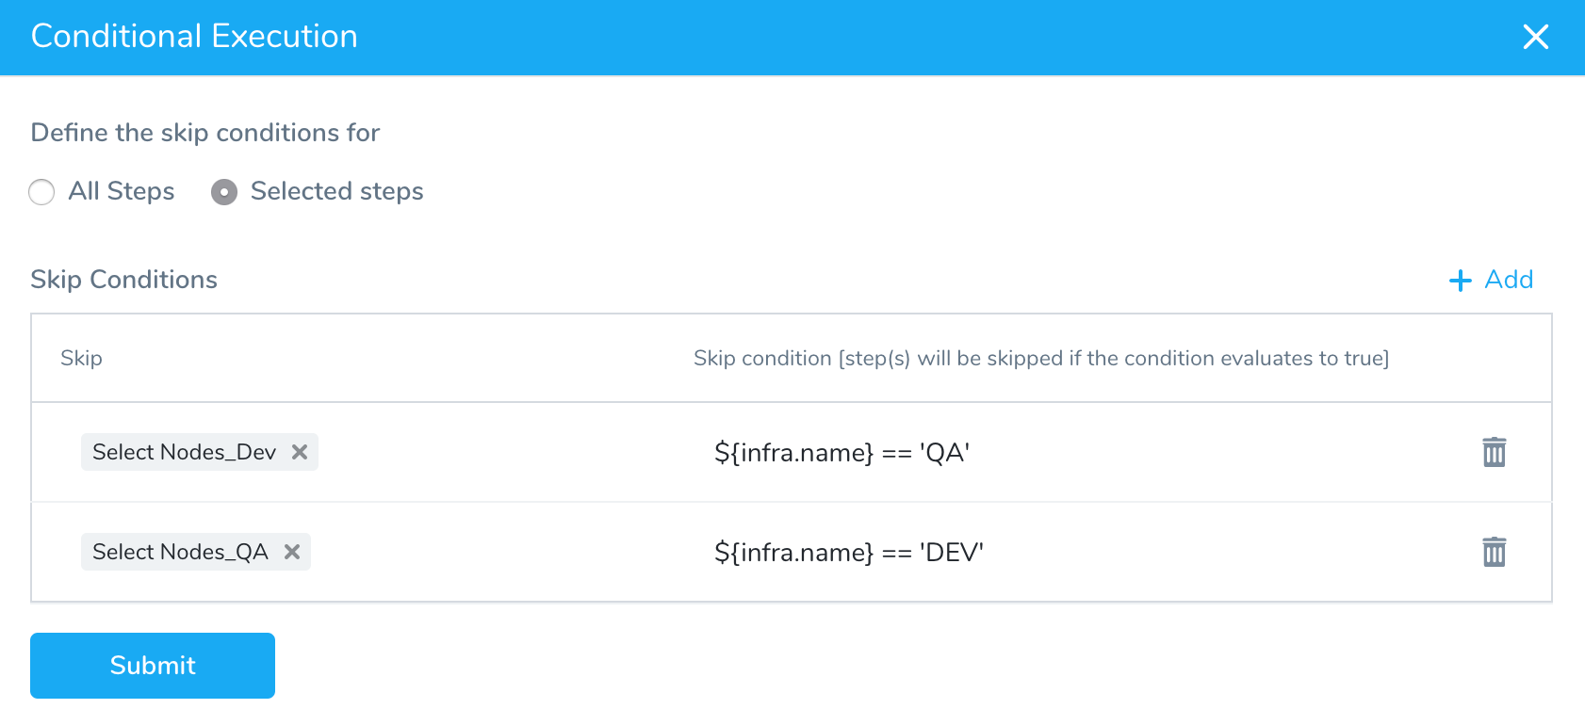
Task: Click the Select Nodes_QA step chip
Action: pyautogui.click(x=181, y=552)
